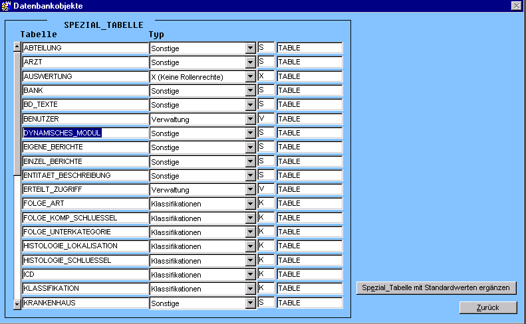Expand the Typ dropdown for AUSWERTUNG row
The width and height of the screenshot is (526, 324).
point(251,76)
